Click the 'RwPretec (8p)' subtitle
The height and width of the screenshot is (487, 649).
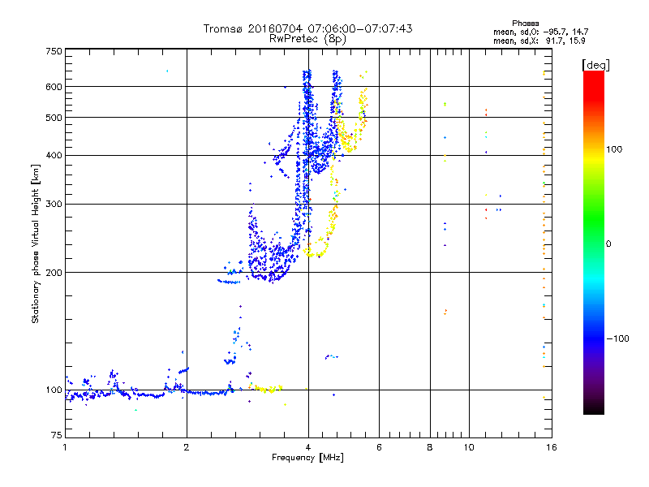tap(307, 39)
